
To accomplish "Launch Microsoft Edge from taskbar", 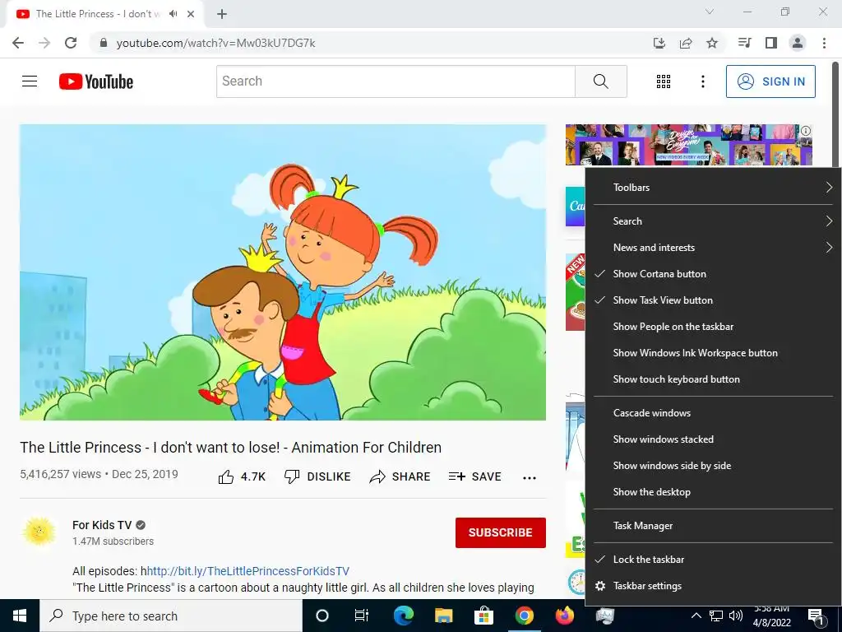I will point(403,616).
